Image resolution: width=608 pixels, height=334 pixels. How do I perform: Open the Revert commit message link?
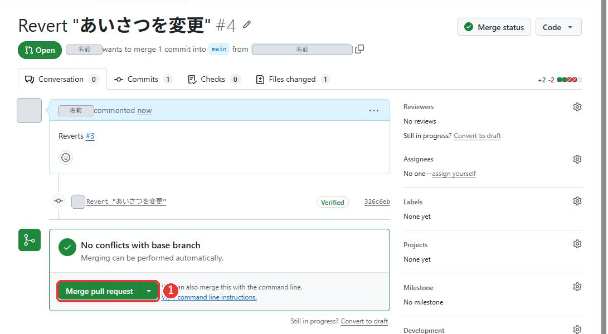pos(126,202)
